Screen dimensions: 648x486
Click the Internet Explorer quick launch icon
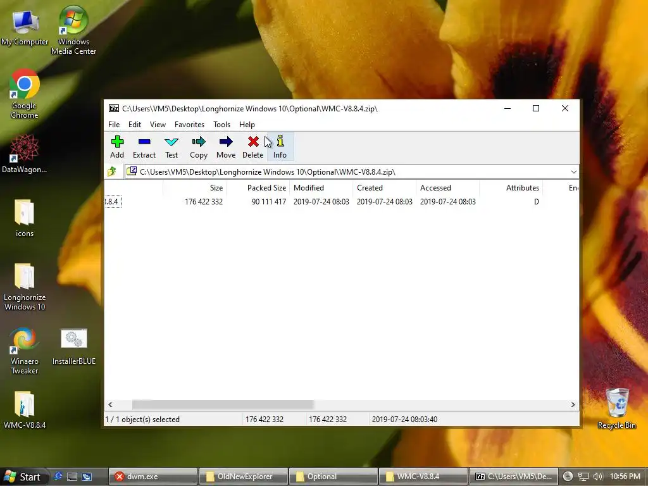point(58,476)
